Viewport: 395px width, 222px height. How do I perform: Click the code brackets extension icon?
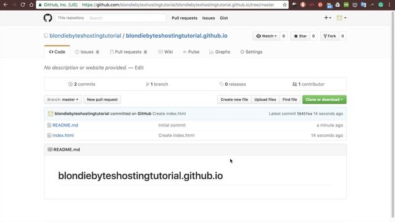click(x=312, y=5)
